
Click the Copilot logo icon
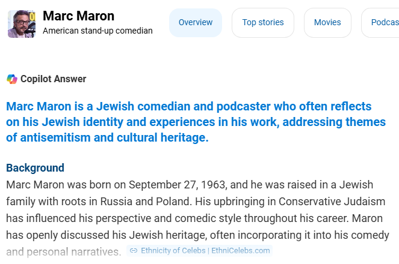click(11, 79)
